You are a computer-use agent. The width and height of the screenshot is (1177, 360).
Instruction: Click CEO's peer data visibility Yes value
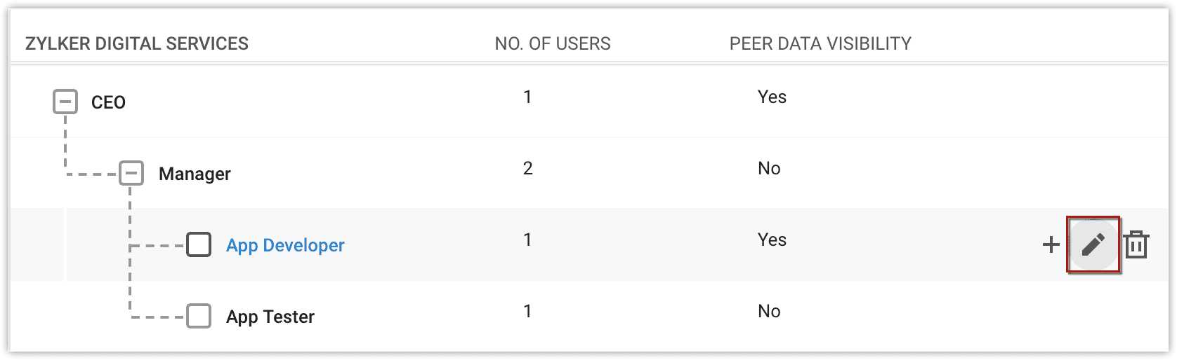772,97
